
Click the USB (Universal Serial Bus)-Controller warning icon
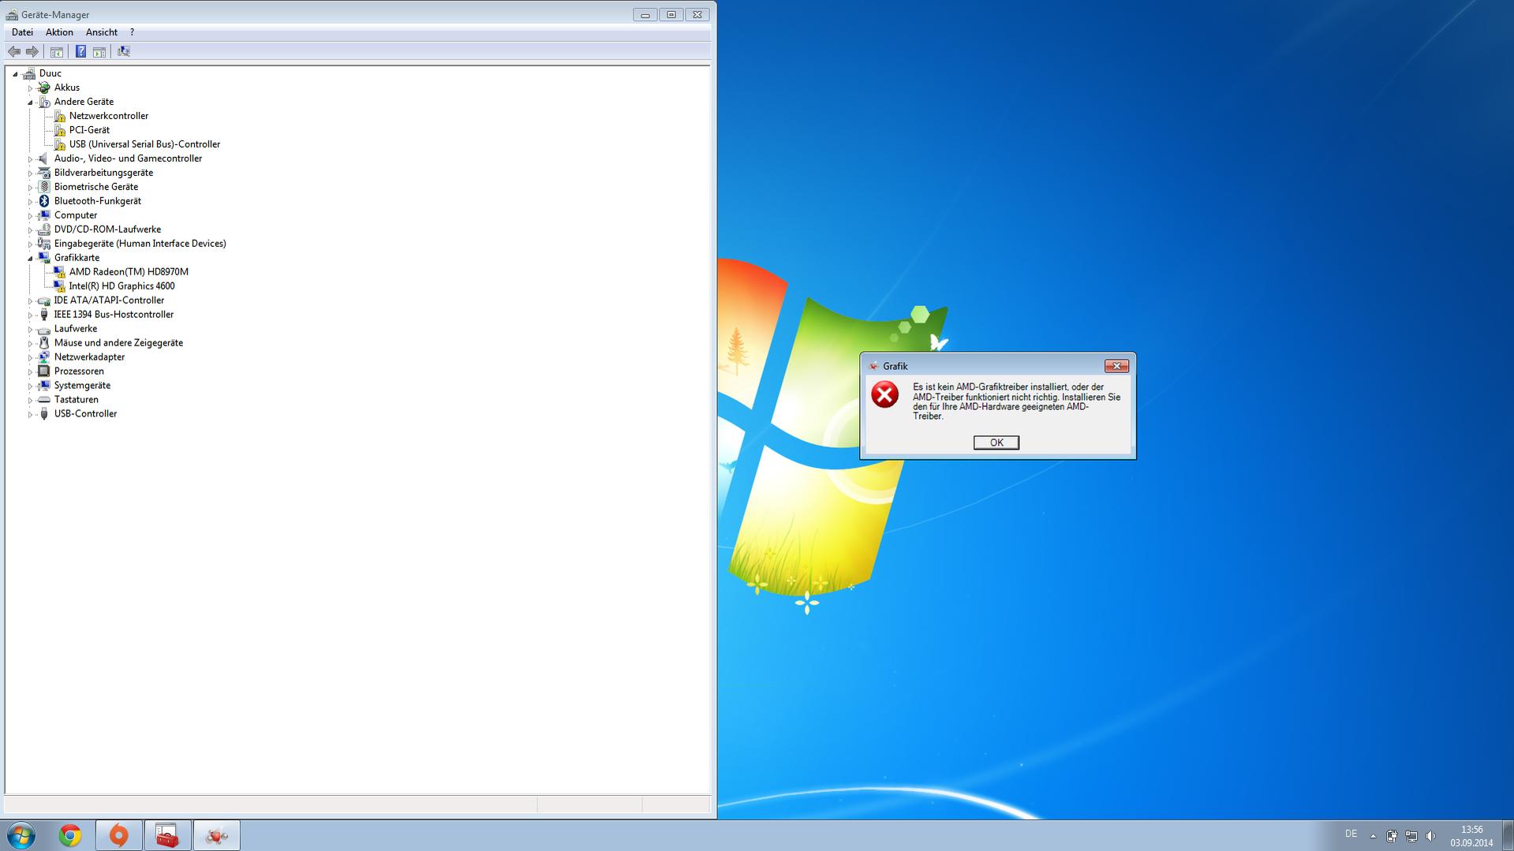[59, 144]
